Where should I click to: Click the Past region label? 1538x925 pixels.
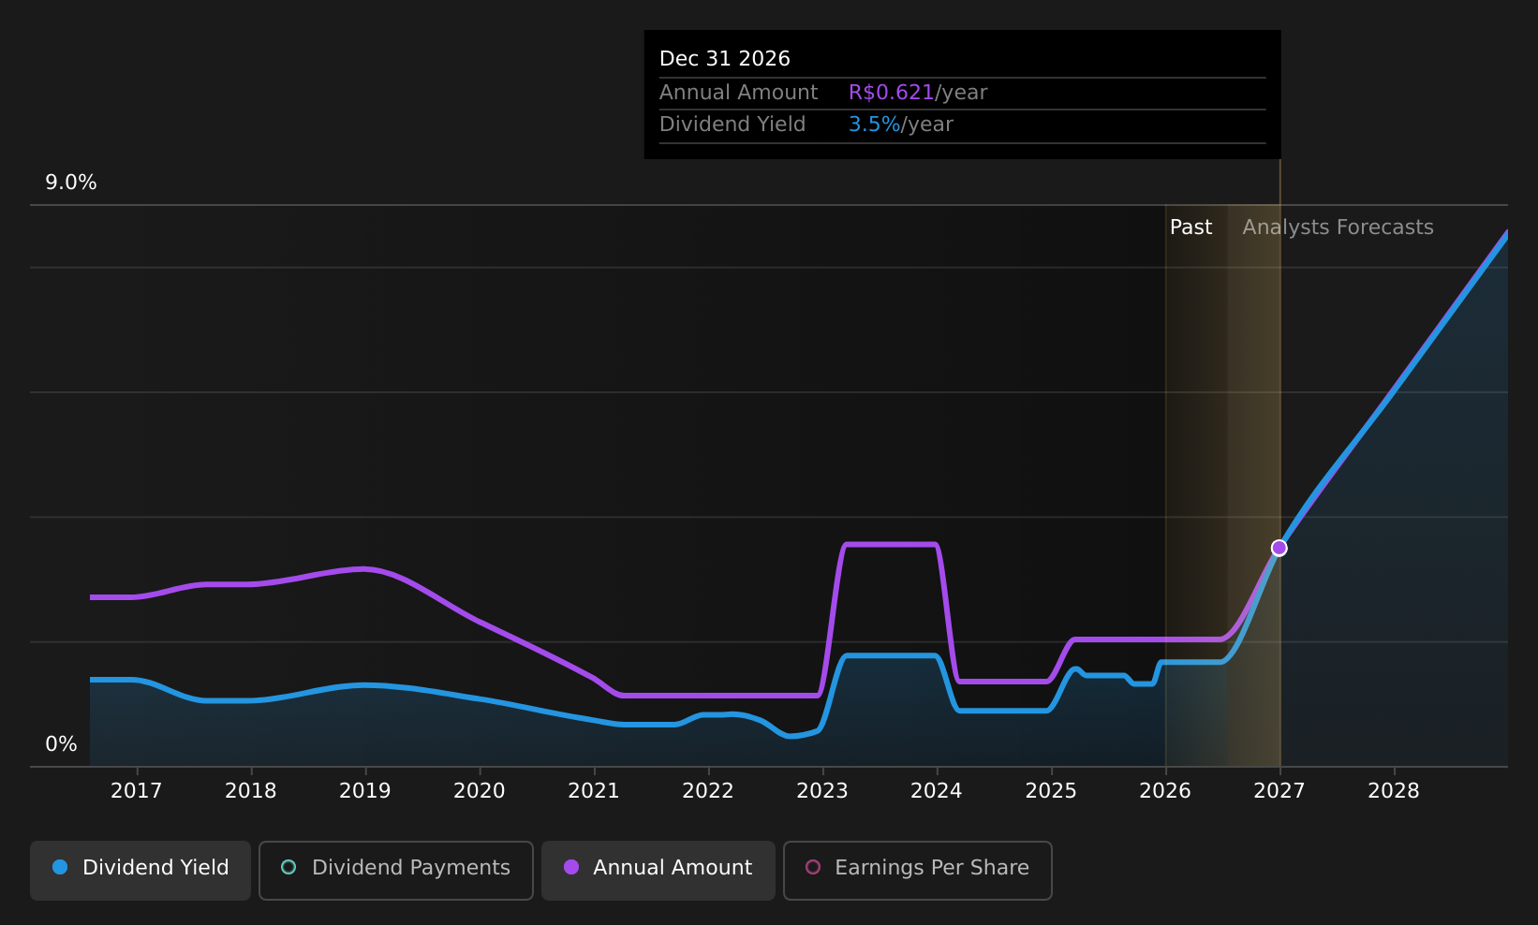[1190, 228]
